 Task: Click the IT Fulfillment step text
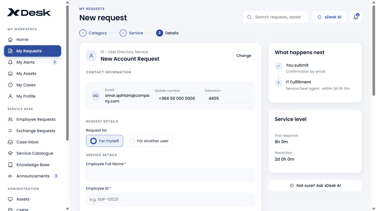298,82
